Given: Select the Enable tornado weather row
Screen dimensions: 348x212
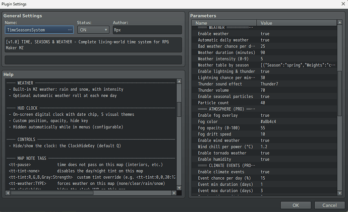Looking at the screenshot, I should [x=264, y=153].
